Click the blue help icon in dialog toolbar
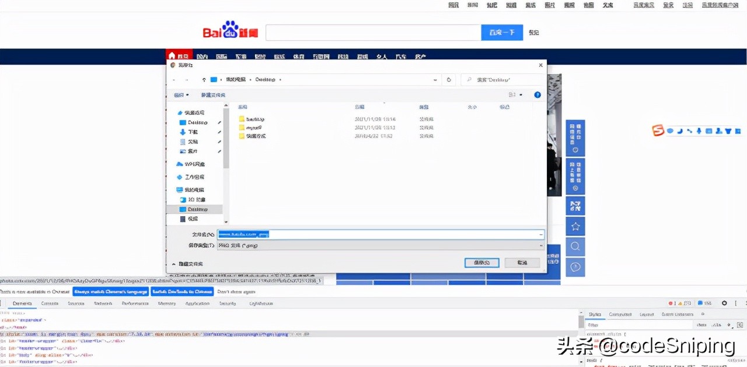The image size is (747, 367). pos(537,94)
